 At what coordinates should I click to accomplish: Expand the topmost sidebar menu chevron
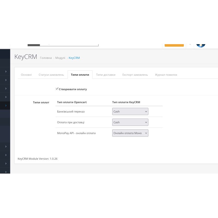(5, 71)
